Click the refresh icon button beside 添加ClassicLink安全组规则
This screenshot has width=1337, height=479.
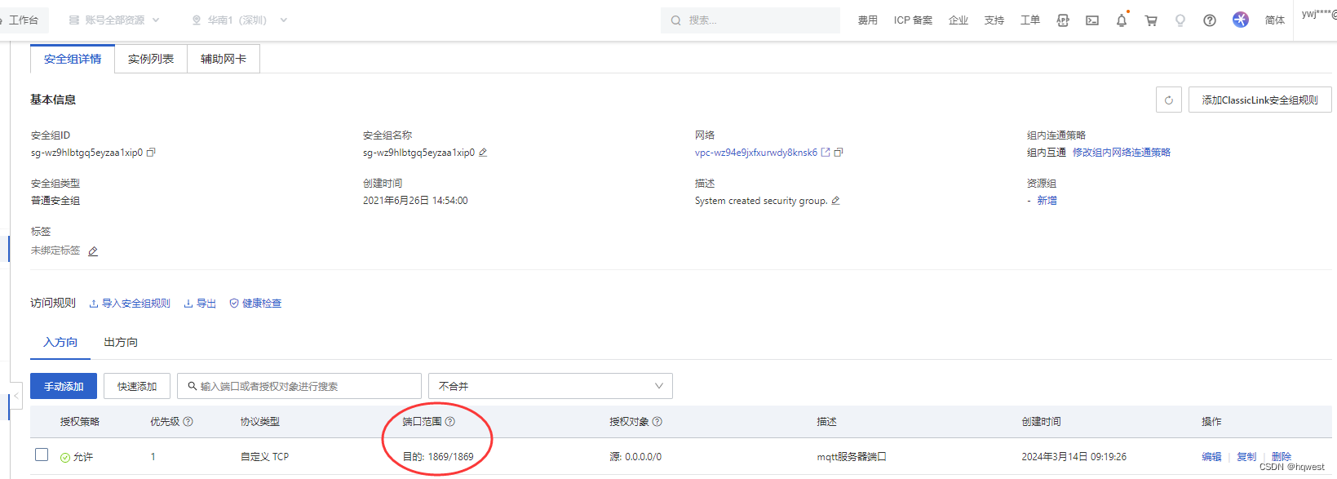tap(1169, 100)
